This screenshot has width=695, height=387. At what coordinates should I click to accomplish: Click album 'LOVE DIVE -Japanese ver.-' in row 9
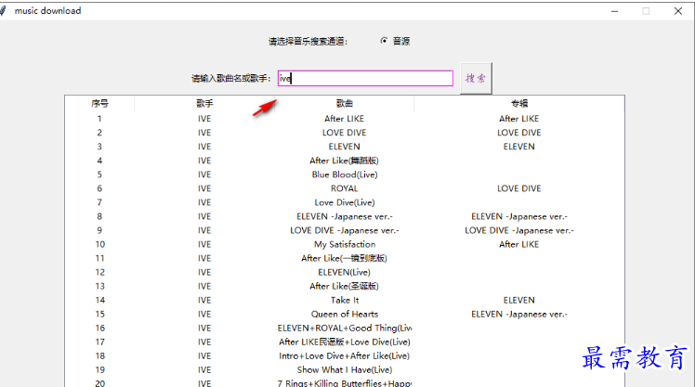(519, 230)
